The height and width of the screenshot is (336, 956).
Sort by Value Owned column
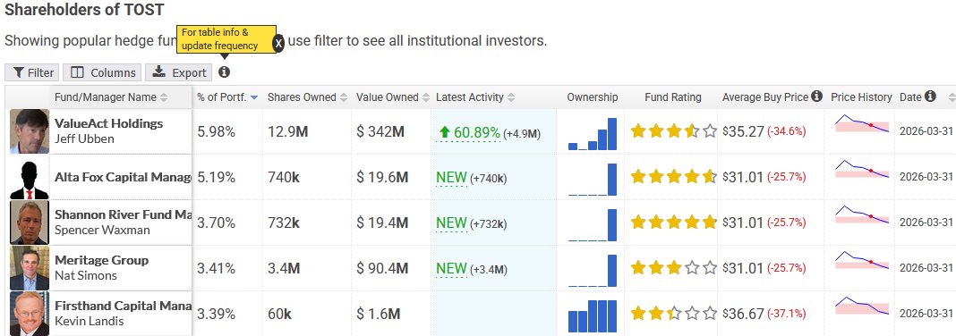pos(392,97)
